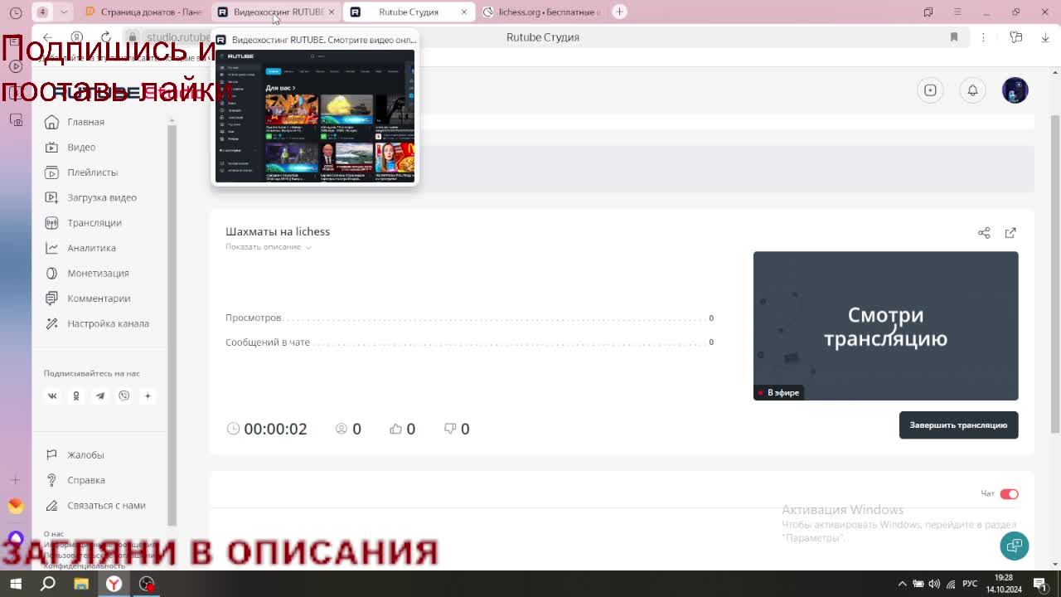Click the Viber social icon
This screenshot has width=1061, height=597.
(124, 396)
